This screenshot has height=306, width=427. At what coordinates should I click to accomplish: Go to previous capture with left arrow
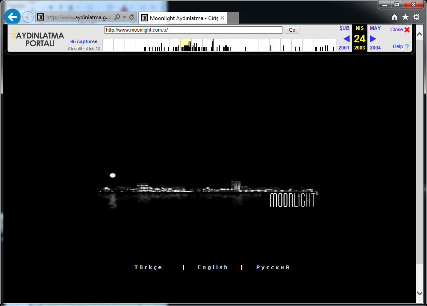click(x=346, y=39)
